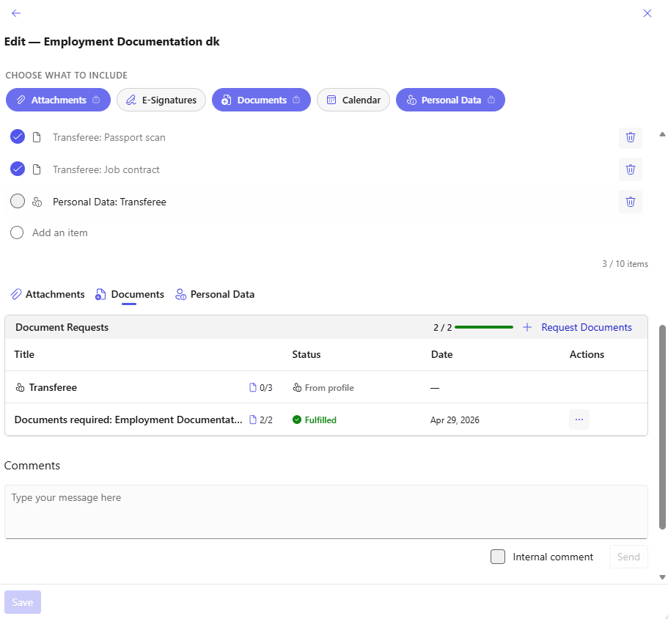The height and width of the screenshot is (619, 668).
Task: Uncheck the Passport scan item
Action: (x=18, y=136)
